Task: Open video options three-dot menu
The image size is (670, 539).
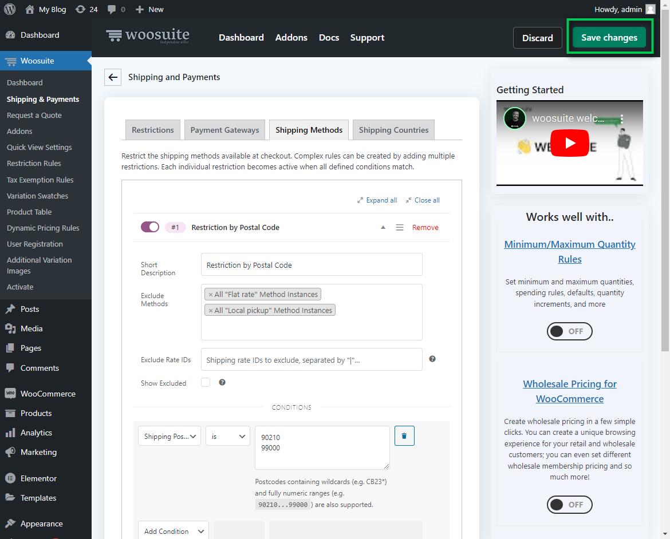Action: 622,118
